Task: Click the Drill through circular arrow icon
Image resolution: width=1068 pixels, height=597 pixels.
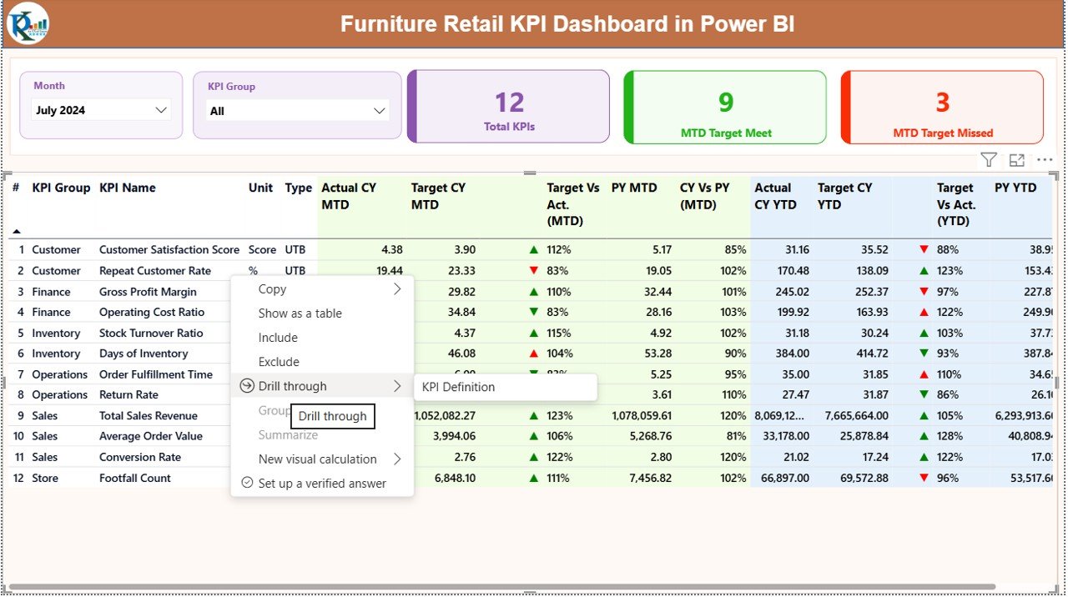Action: [247, 385]
